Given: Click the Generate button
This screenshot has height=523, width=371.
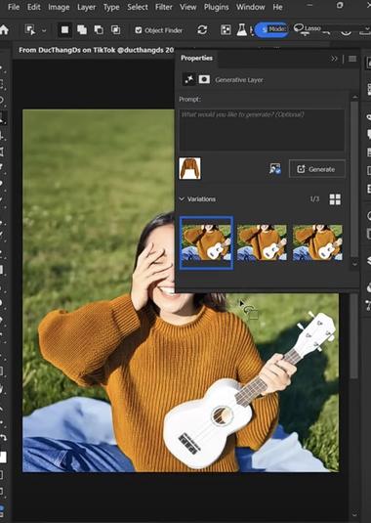Looking at the screenshot, I should 316,169.
